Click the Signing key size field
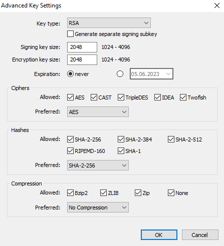224x246 pixels. [x=82, y=47]
